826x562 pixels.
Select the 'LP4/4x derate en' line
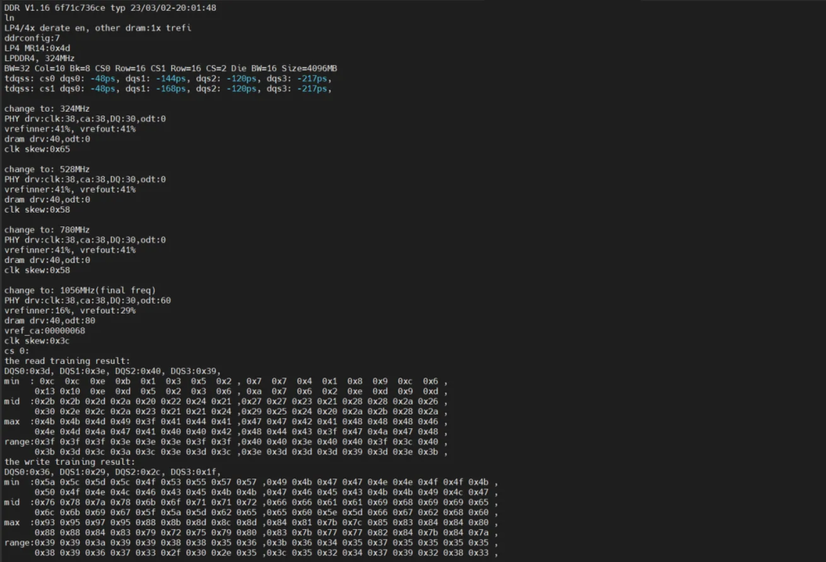pos(97,28)
